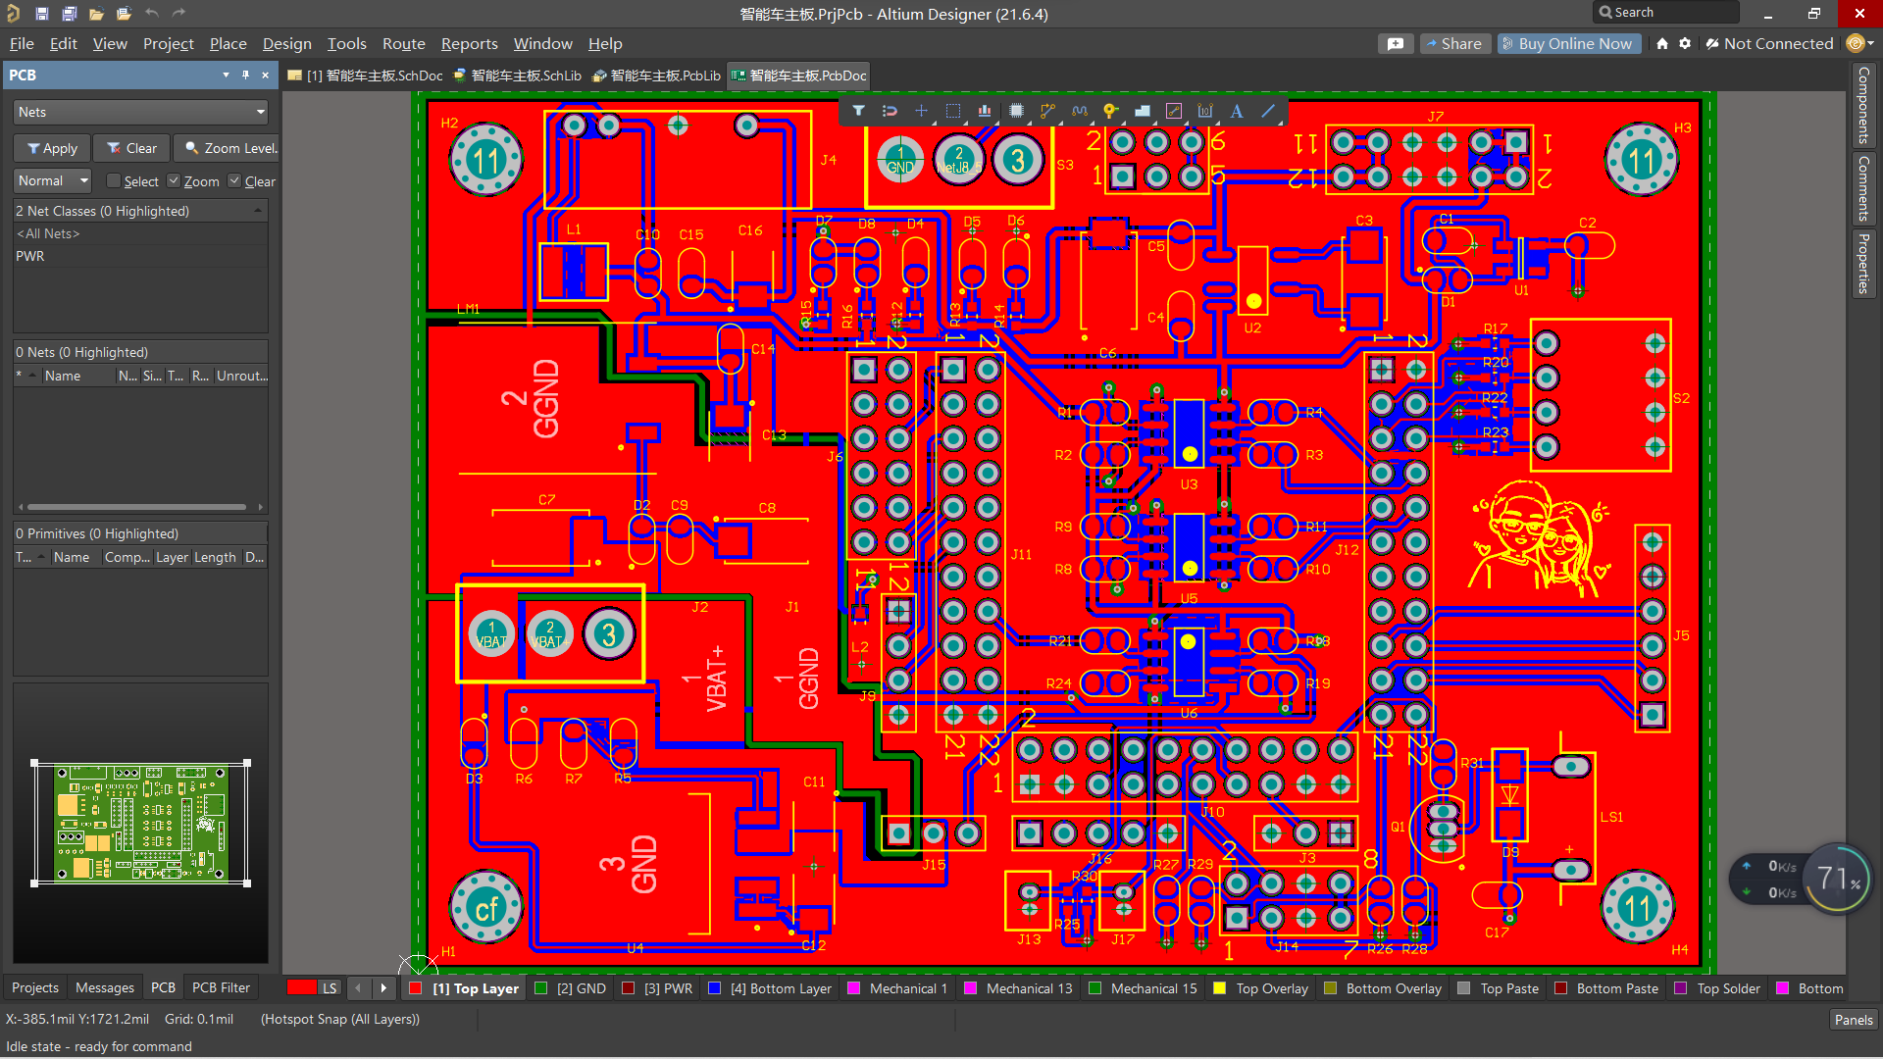Disable the Zoom checkbox in the PCB panel
This screenshot has width=1883, height=1059.
click(174, 180)
